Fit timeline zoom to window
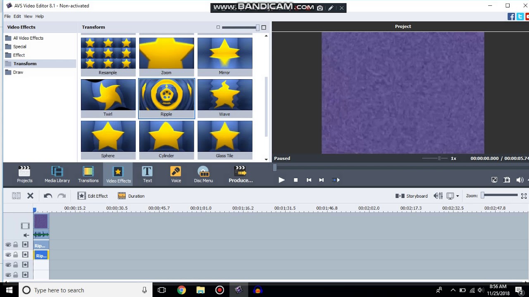529x297 pixels. point(524,196)
